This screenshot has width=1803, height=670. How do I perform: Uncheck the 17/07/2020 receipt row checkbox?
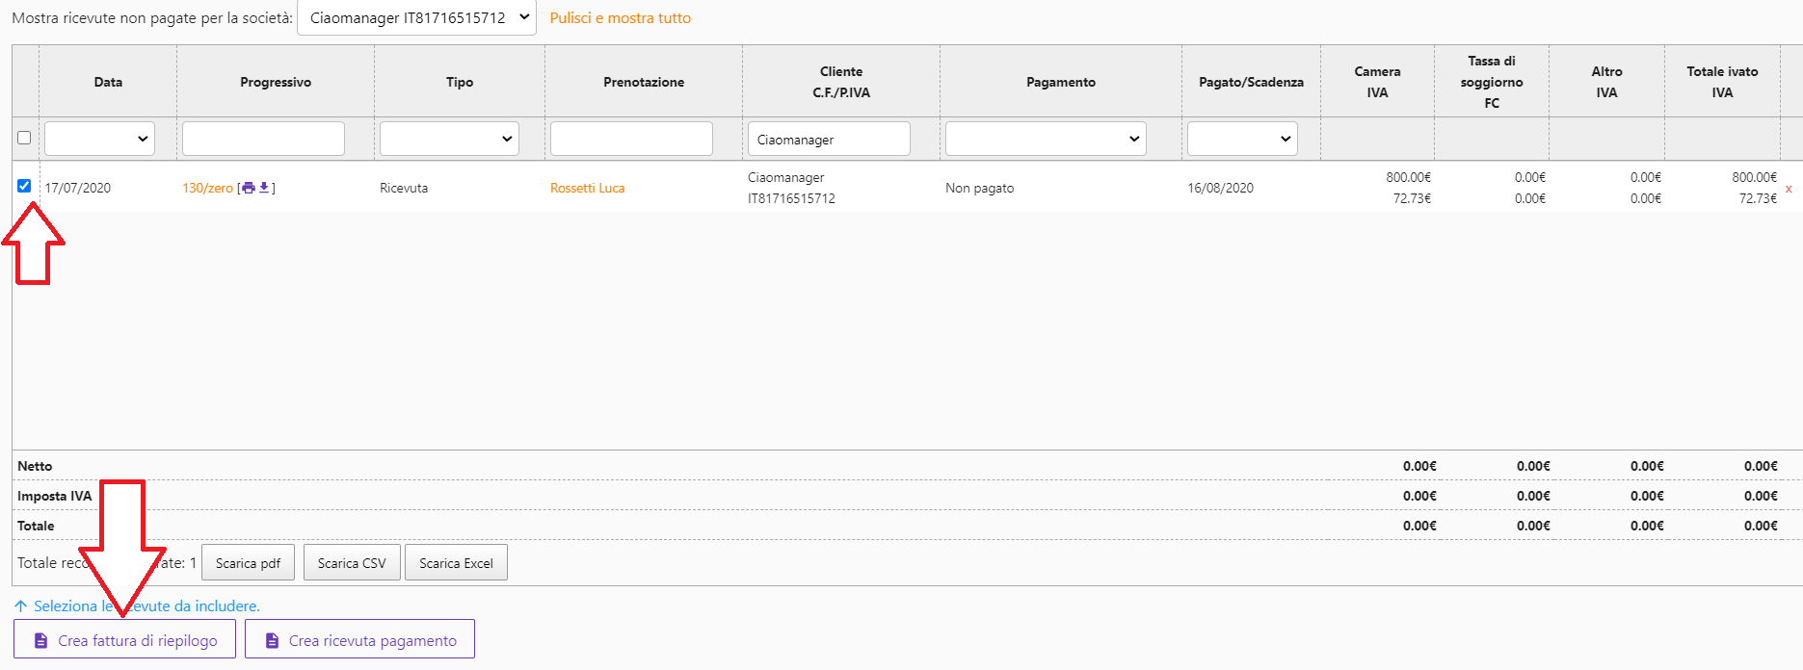click(24, 186)
